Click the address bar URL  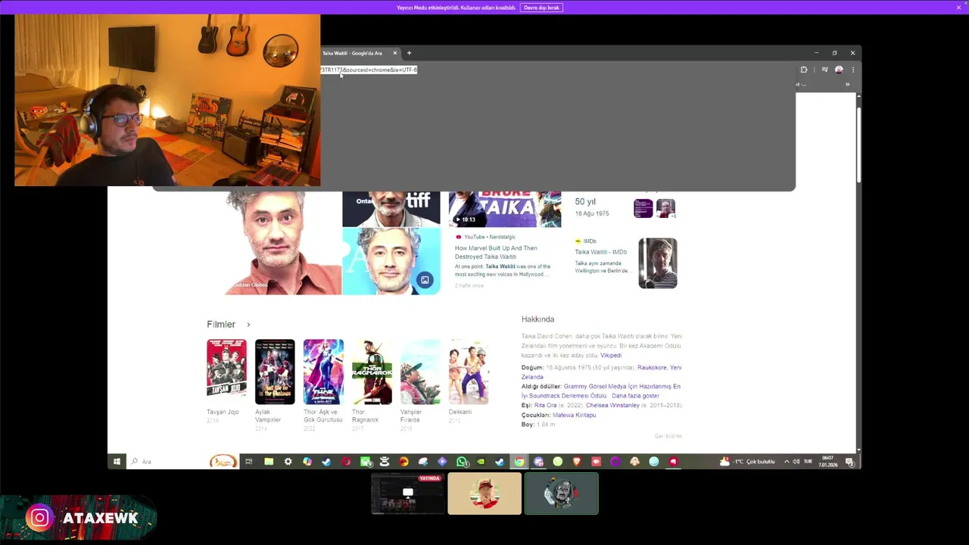click(x=369, y=70)
